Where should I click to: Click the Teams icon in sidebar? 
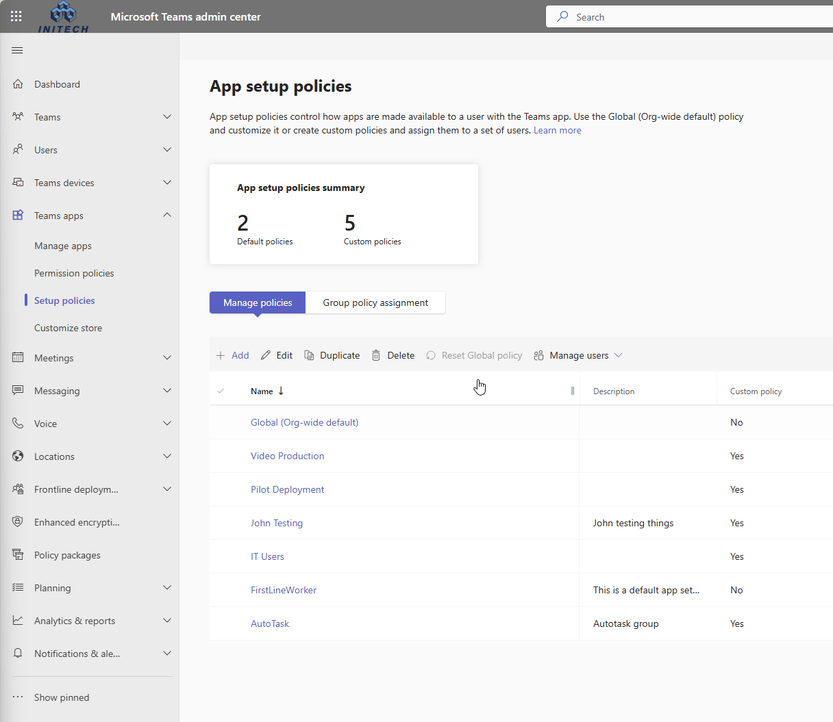coord(18,117)
